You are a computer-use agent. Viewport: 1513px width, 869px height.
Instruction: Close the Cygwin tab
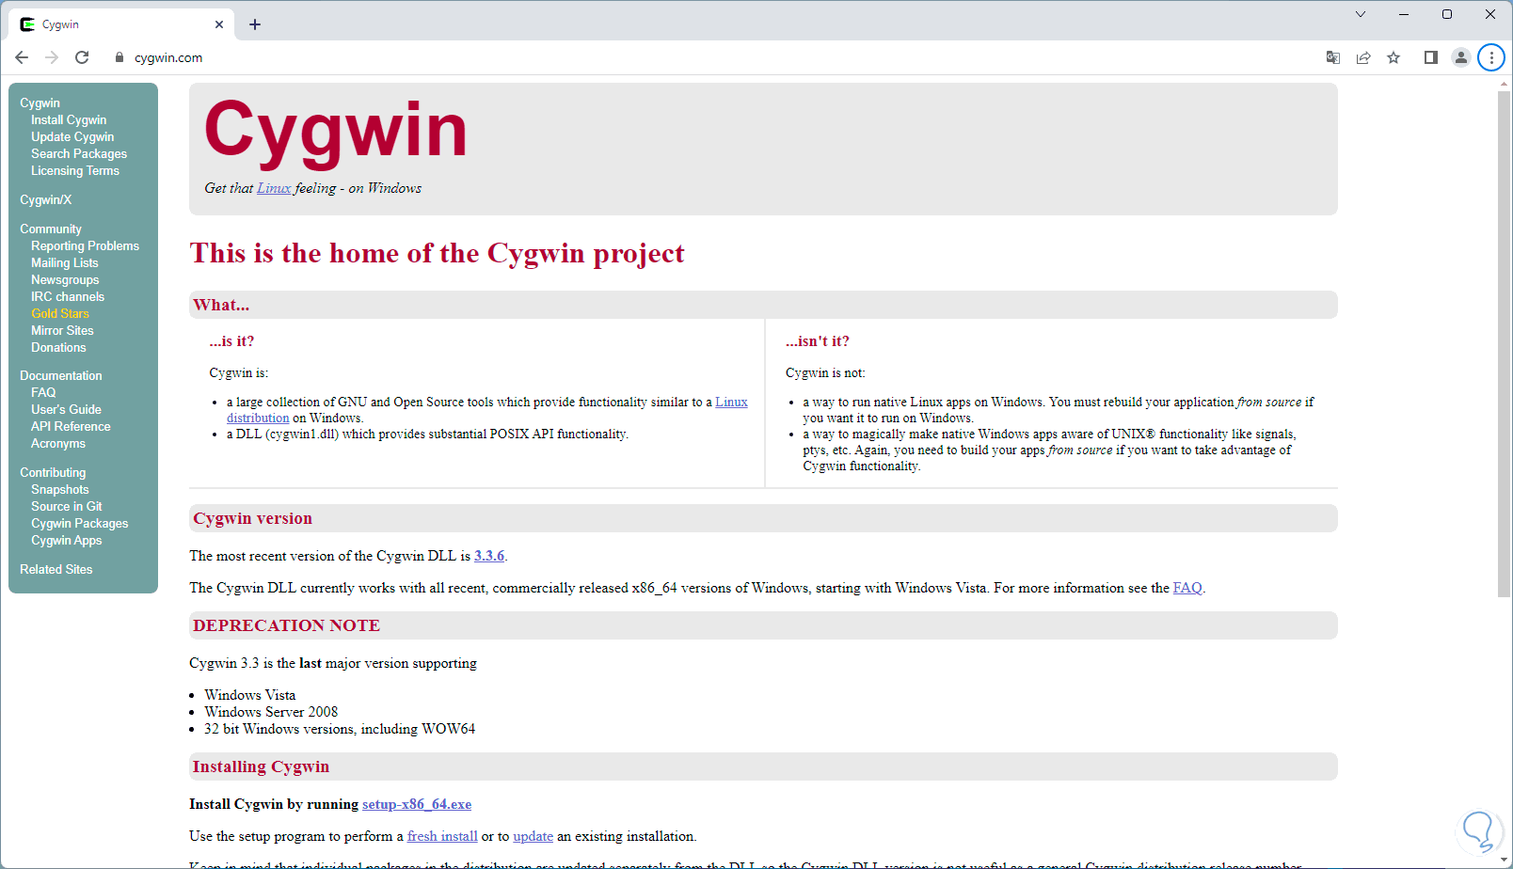[219, 24]
